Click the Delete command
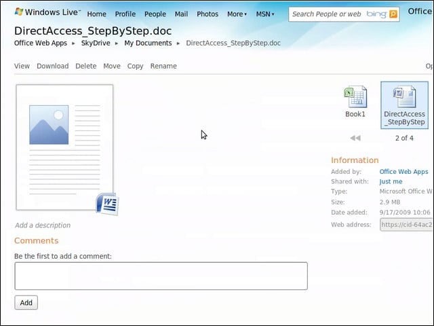 tap(86, 66)
